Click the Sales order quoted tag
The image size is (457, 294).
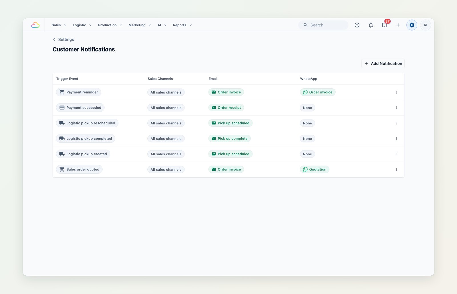coord(79,169)
